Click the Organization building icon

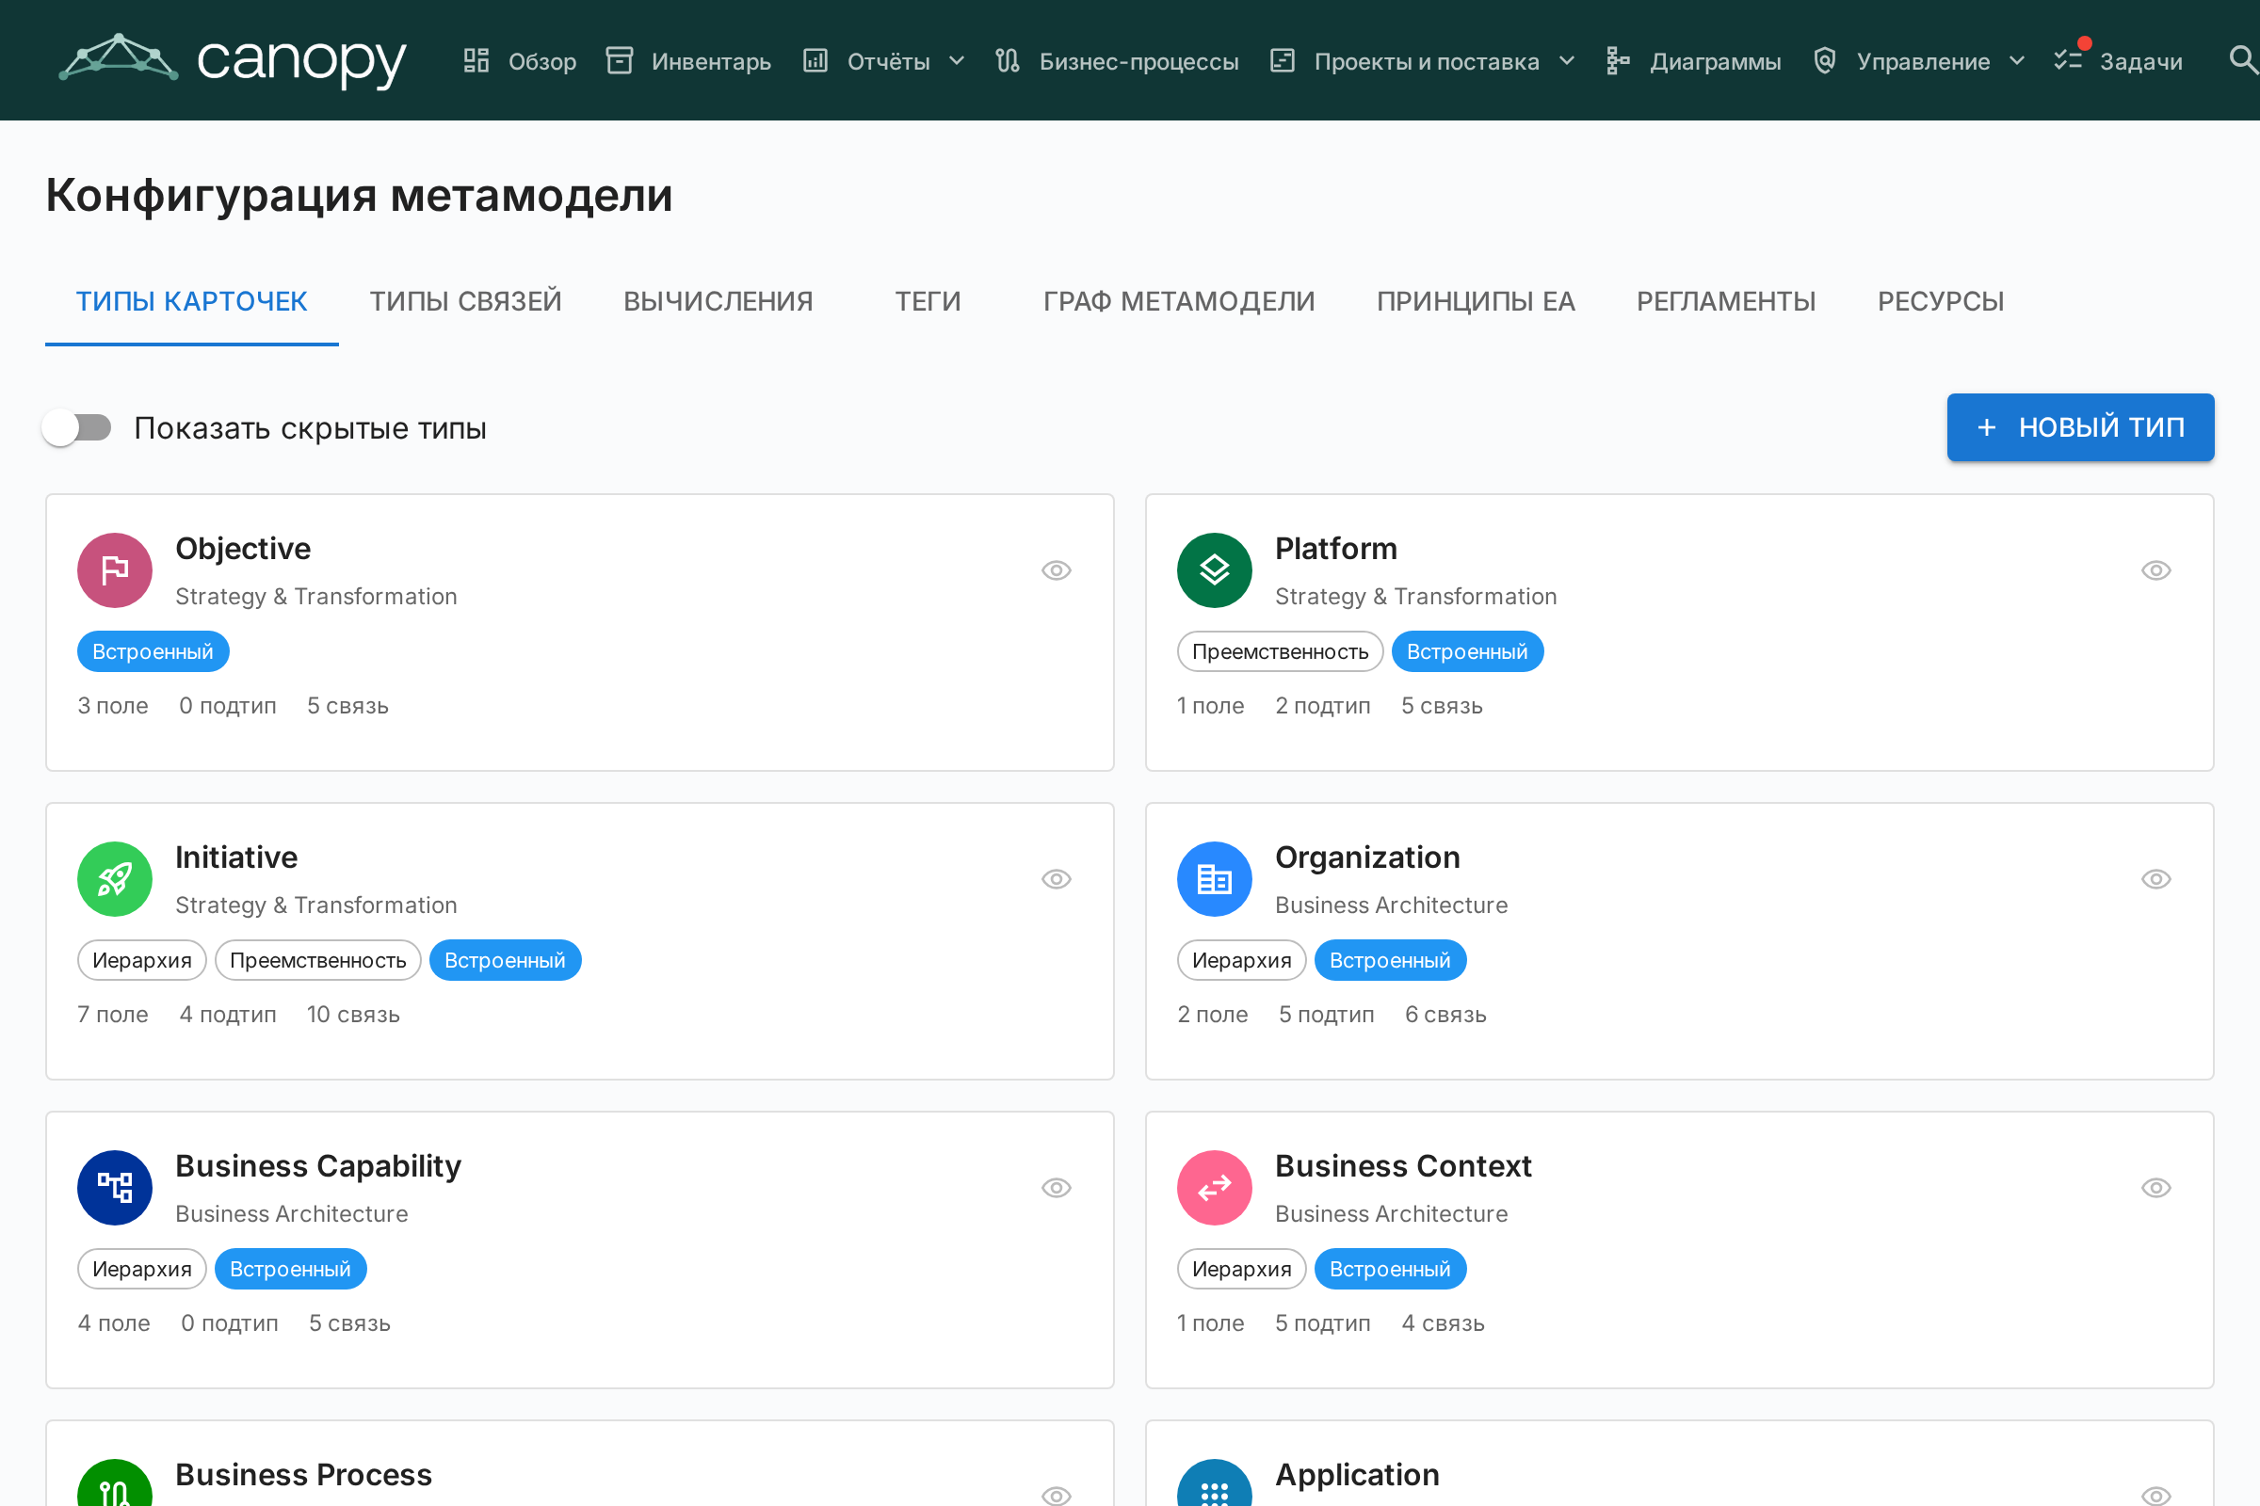coord(1215,879)
